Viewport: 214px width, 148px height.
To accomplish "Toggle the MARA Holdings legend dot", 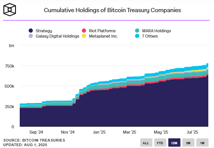I will click(x=137, y=31).
